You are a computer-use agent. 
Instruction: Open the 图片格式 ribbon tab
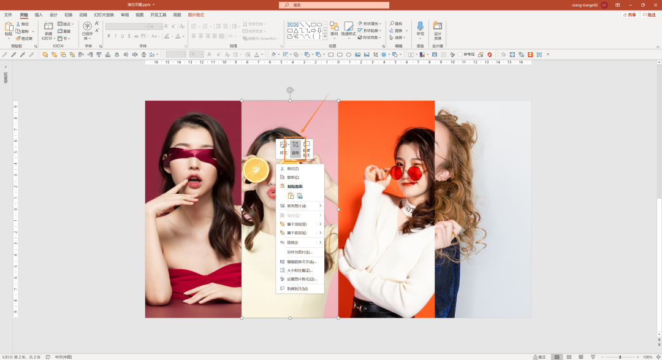coord(196,15)
